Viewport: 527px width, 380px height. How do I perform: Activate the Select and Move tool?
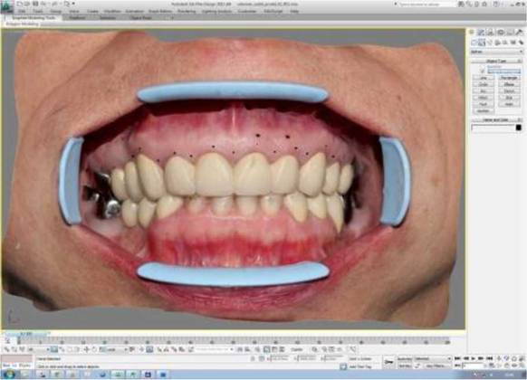[x=86, y=349]
